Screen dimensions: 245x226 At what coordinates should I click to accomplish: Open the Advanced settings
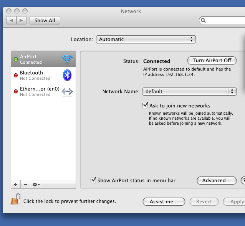tap(217, 181)
